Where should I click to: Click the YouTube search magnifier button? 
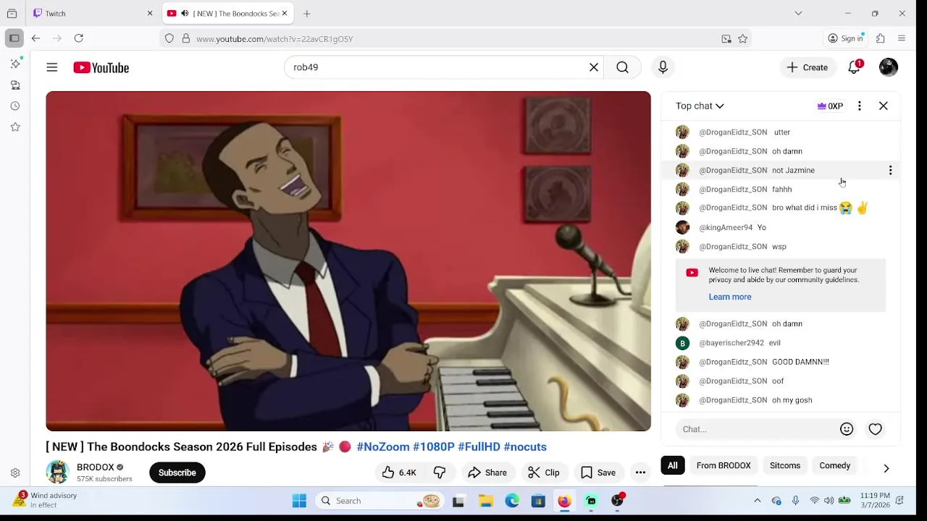(622, 67)
